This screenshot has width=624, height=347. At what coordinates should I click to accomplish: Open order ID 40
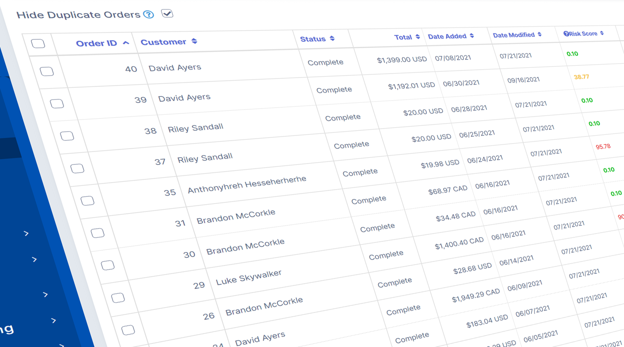pyautogui.click(x=131, y=69)
